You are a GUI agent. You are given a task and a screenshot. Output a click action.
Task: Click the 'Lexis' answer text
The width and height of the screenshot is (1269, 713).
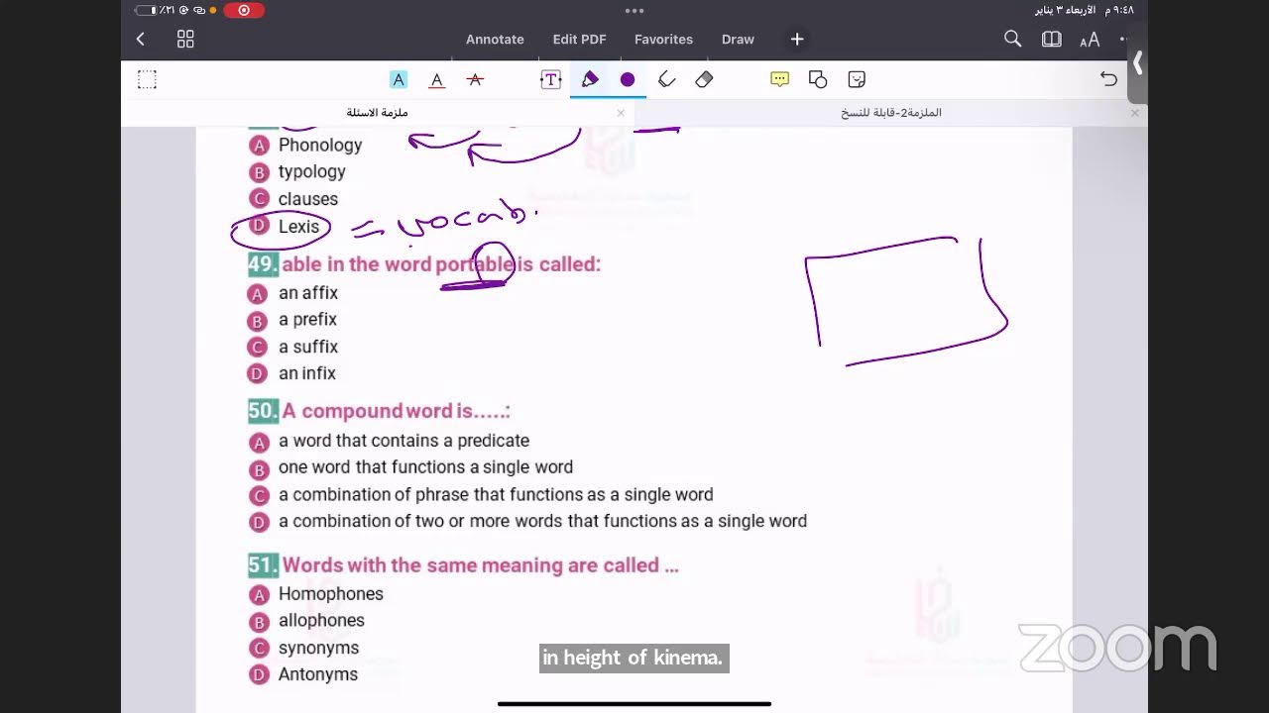298,227
